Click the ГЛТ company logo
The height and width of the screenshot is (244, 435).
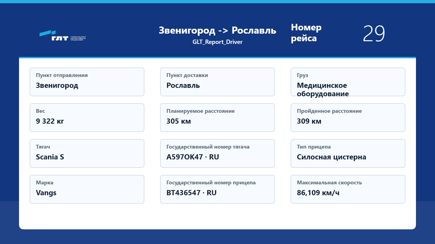click(63, 36)
